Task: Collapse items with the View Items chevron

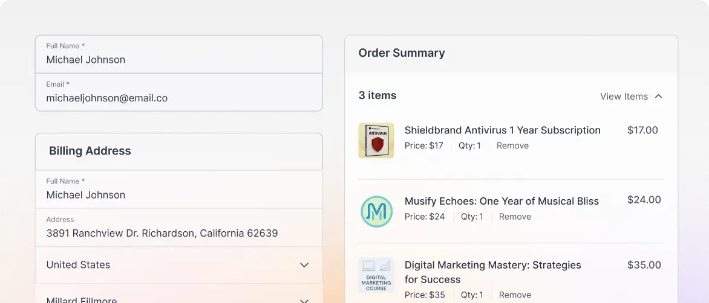Action: click(x=658, y=96)
